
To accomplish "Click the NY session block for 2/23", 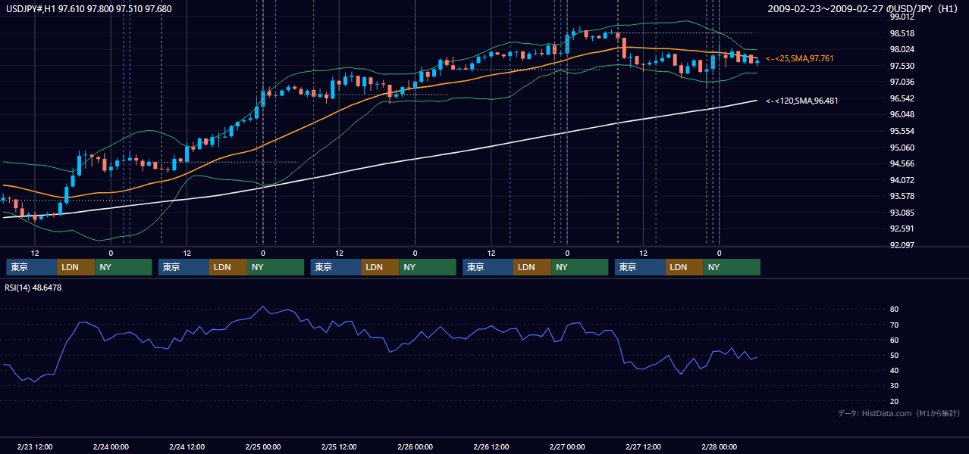I will click(x=124, y=267).
